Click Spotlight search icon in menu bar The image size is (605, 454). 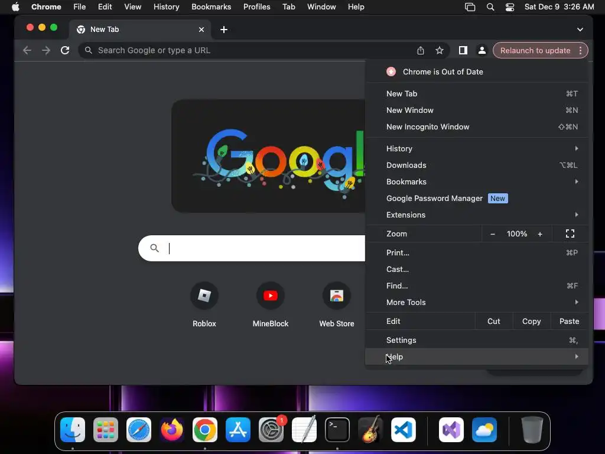(x=490, y=7)
